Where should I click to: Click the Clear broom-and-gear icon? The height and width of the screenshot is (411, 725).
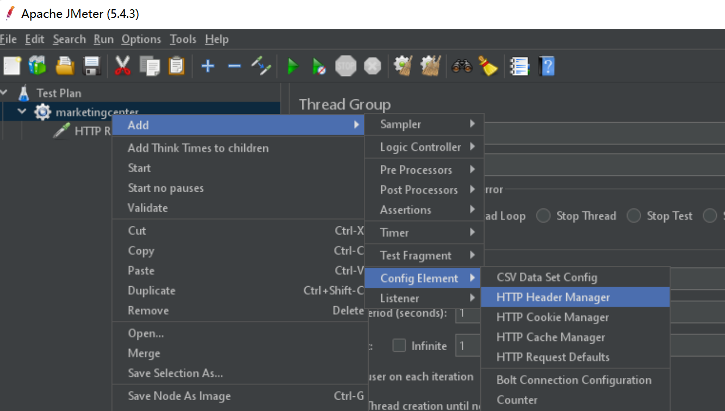coord(404,66)
